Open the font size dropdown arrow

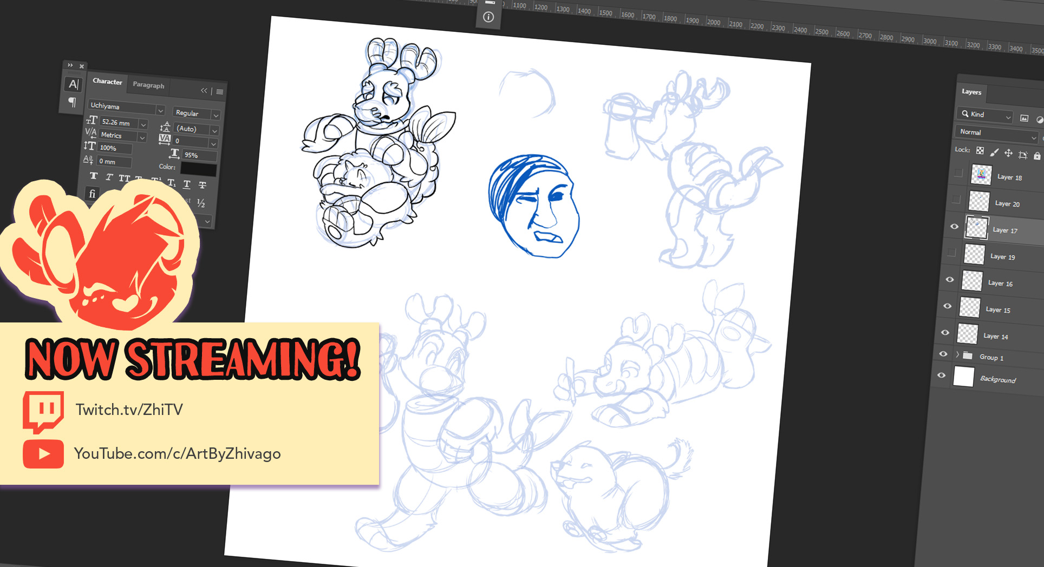143,125
